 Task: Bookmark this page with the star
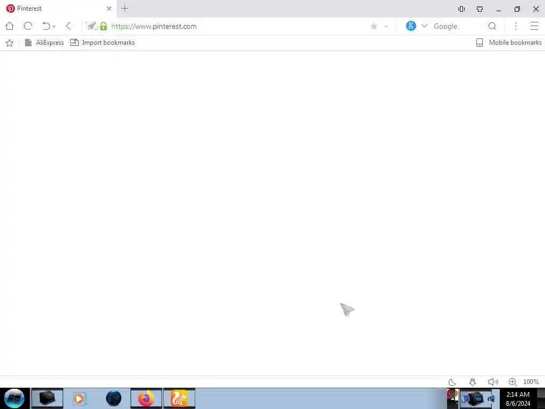click(374, 27)
